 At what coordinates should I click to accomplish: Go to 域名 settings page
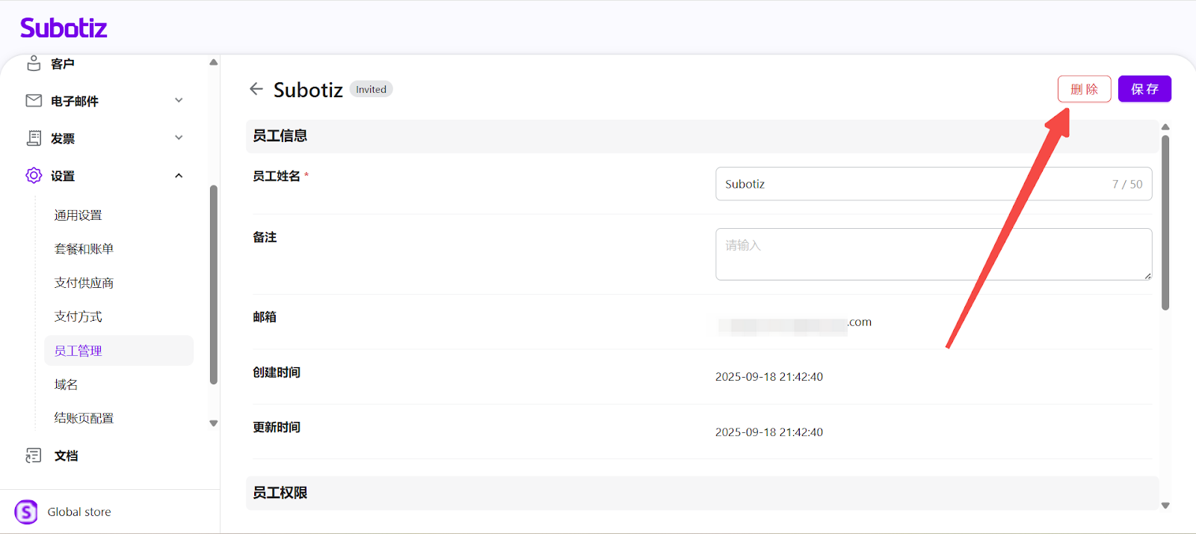pos(66,384)
